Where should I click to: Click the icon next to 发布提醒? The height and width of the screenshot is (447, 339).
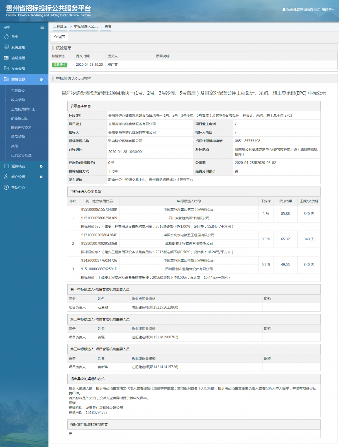point(6,69)
